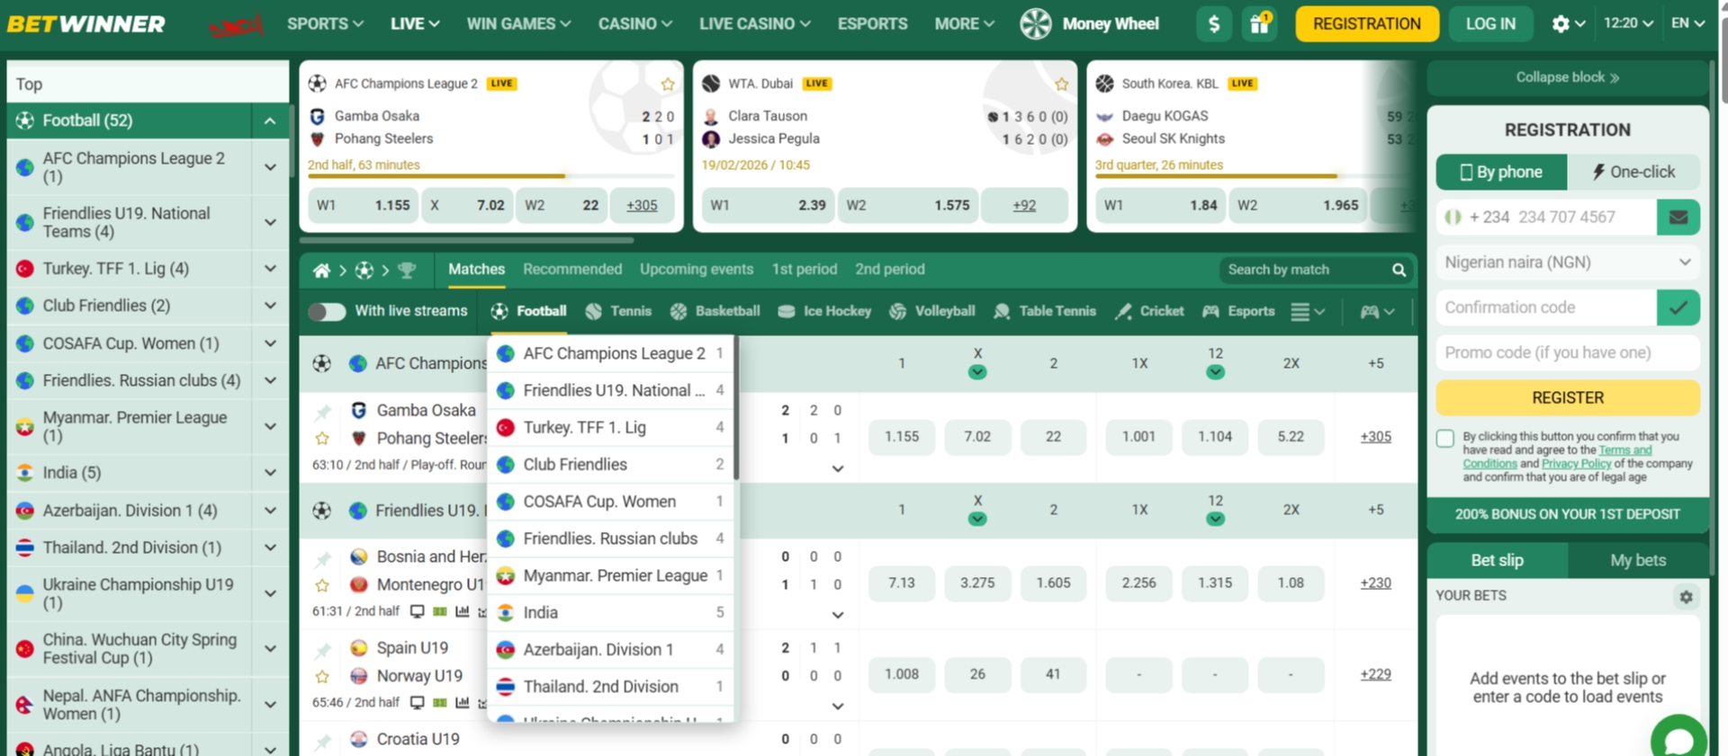
Task: Select One-click registration method
Action: (1633, 172)
